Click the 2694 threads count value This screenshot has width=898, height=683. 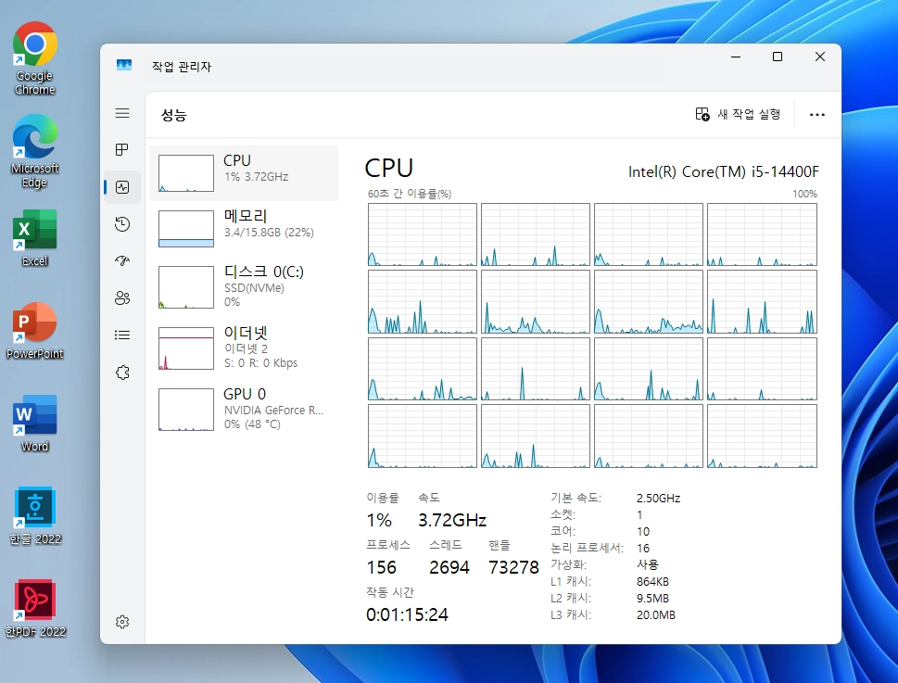(449, 567)
